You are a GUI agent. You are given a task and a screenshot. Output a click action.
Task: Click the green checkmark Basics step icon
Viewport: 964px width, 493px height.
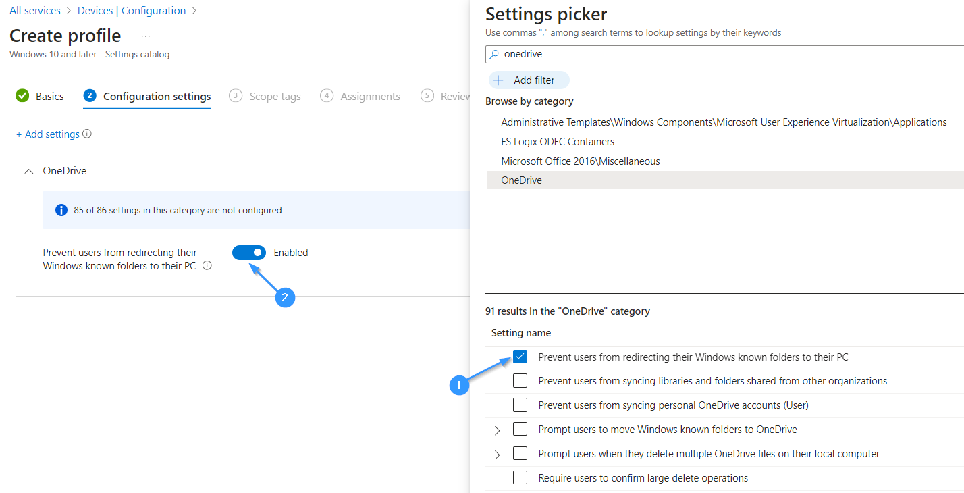[x=22, y=96]
